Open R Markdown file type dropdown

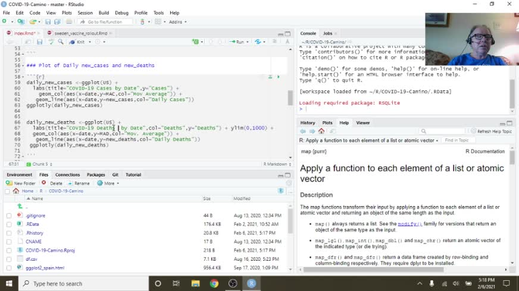(277, 164)
